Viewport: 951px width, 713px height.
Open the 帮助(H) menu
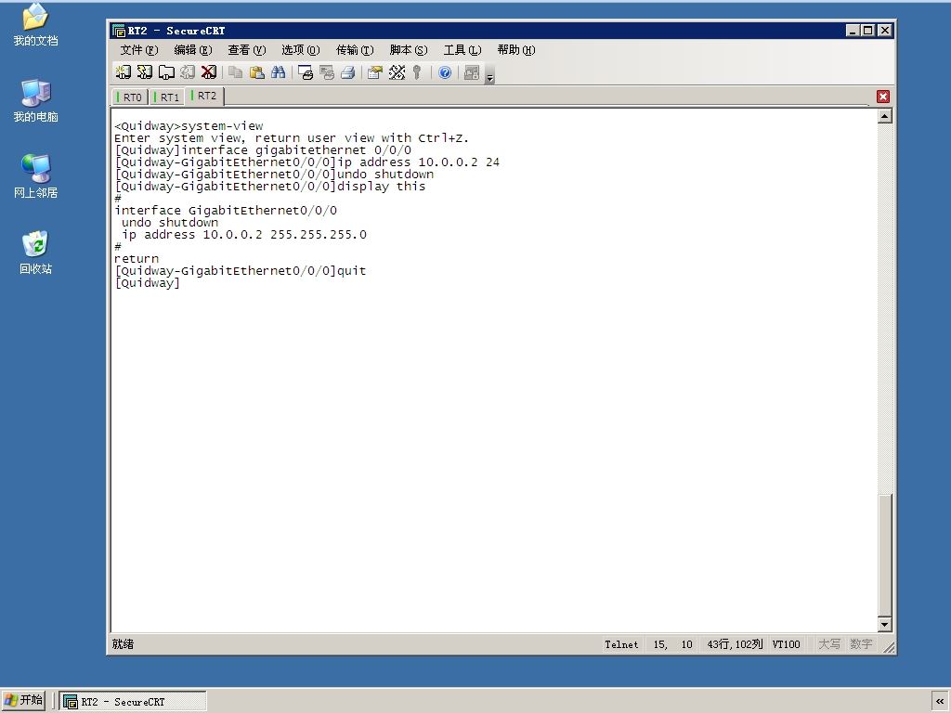516,50
